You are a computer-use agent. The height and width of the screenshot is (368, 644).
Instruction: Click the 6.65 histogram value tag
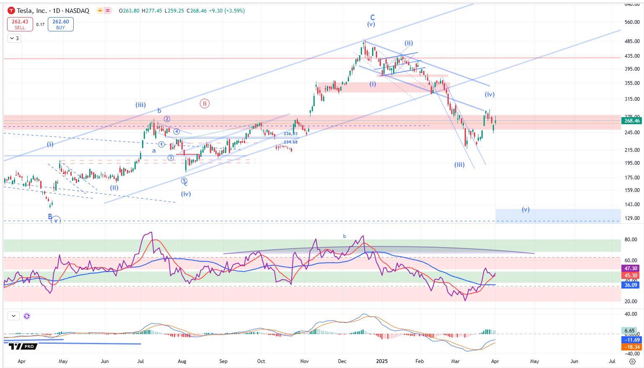(x=630, y=330)
